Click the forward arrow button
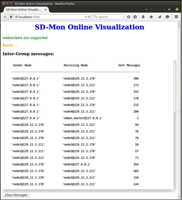Viewport: 182px width, 200px height. coord(11,17)
